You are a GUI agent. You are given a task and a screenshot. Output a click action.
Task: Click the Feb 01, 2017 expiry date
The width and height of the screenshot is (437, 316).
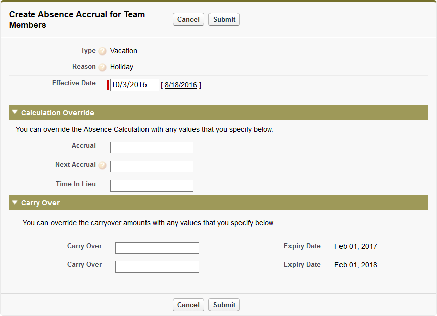click(356, 247)
